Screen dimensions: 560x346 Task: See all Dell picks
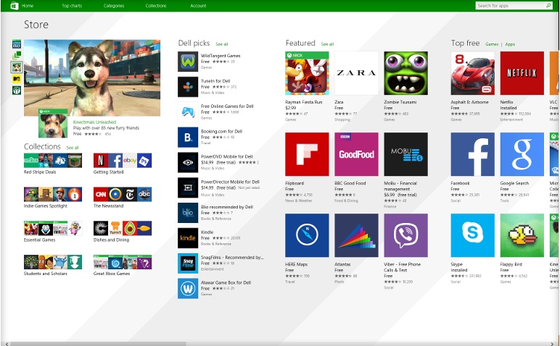(x=221, y=44)
